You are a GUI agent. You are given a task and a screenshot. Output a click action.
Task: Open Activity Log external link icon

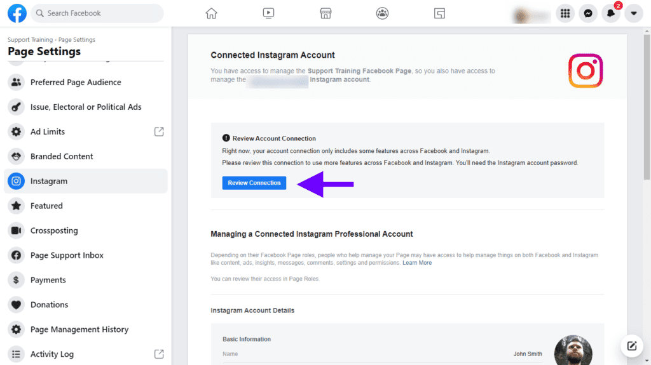[159, 354]
